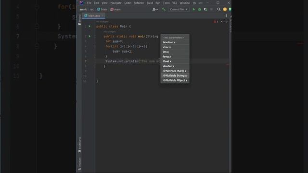Select '@NotNull char[] x' parameter hint

point(175,71)
